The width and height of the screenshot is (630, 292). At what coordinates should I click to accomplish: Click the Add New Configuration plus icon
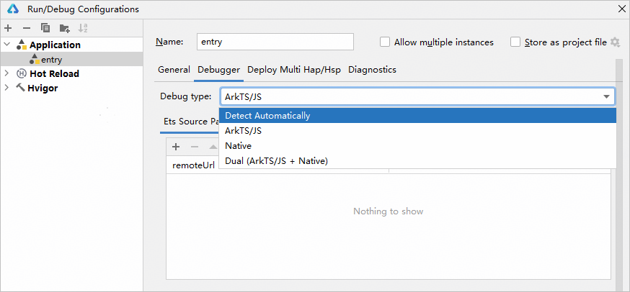tap(8, 28)
